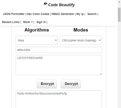Click the textarea resize grip icon
This screenshot has width=121, height=108.
[x=101, y=74]
